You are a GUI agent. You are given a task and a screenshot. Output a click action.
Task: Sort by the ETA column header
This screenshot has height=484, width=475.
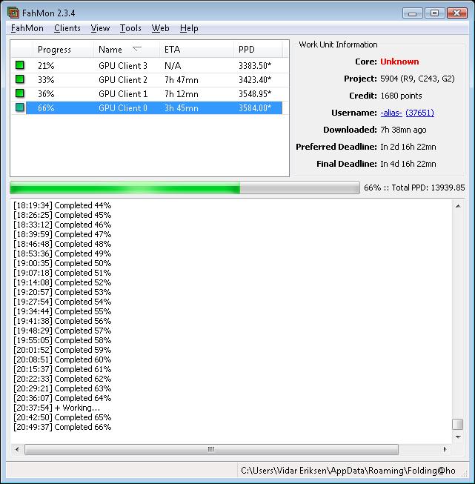coord(196,50)
